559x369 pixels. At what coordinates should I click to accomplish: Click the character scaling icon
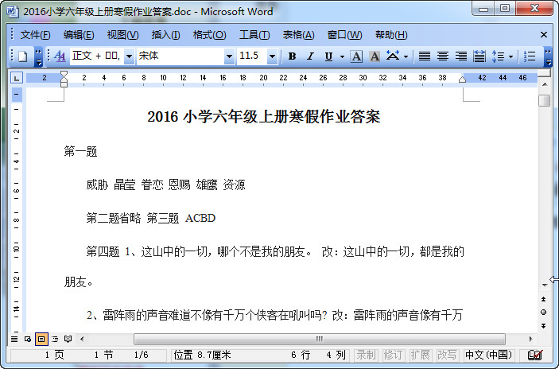coord(393,56)
